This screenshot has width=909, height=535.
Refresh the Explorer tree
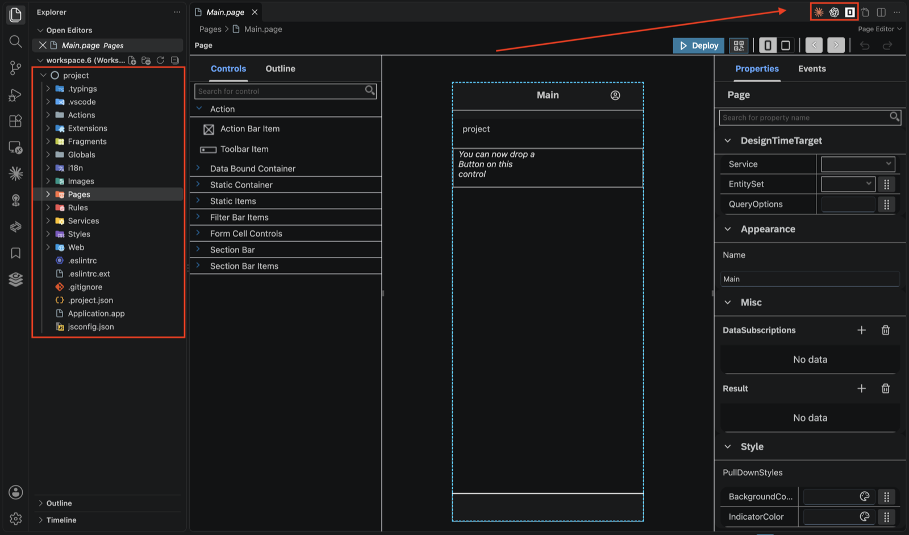click(x=160, y=60)
